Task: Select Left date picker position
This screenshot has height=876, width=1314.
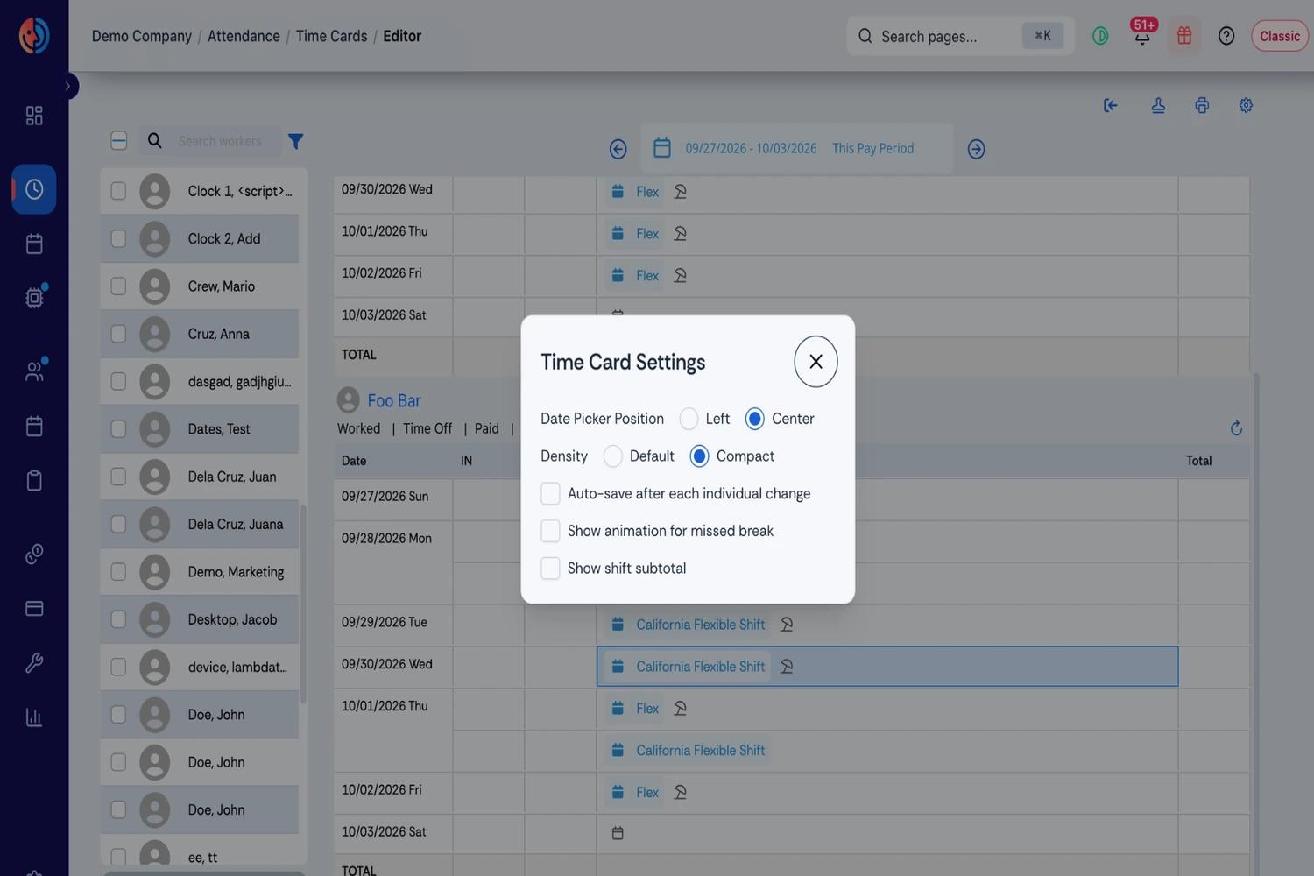Action: point(689,419)
